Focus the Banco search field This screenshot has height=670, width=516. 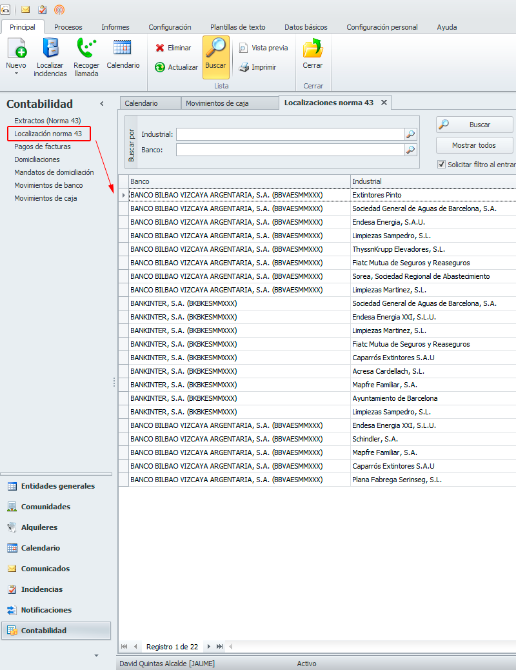pos(290,150)
